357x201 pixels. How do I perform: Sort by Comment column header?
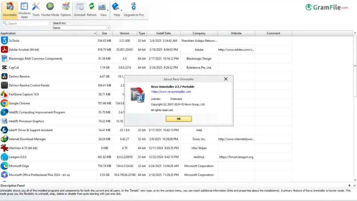273,33
